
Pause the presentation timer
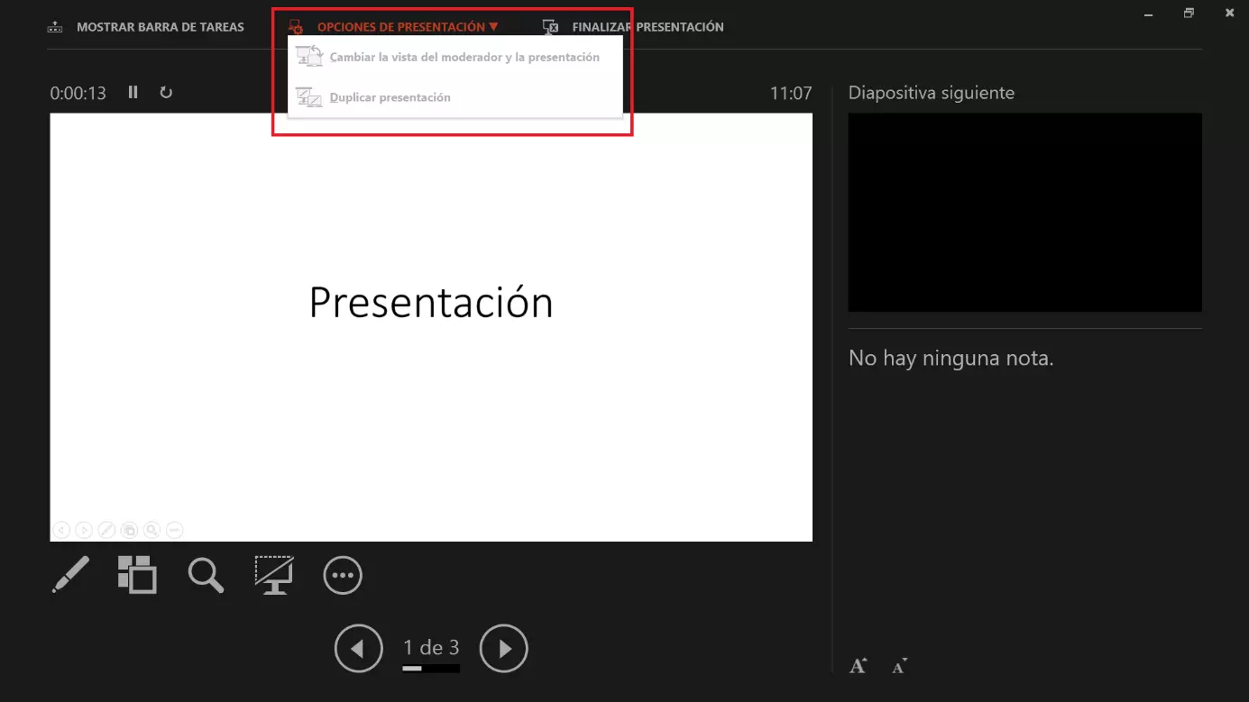(133, 92)
